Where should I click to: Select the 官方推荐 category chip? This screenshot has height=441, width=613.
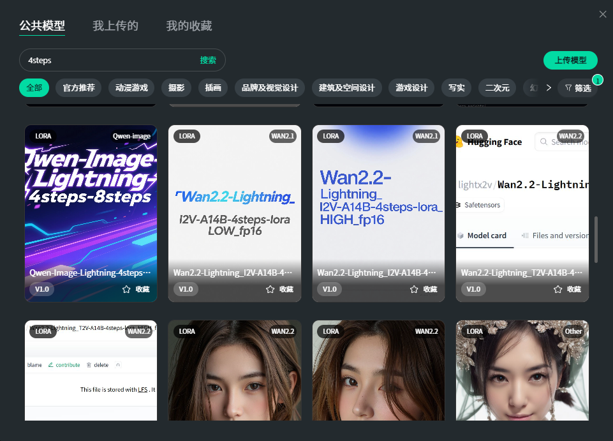[x=78, y=87]
